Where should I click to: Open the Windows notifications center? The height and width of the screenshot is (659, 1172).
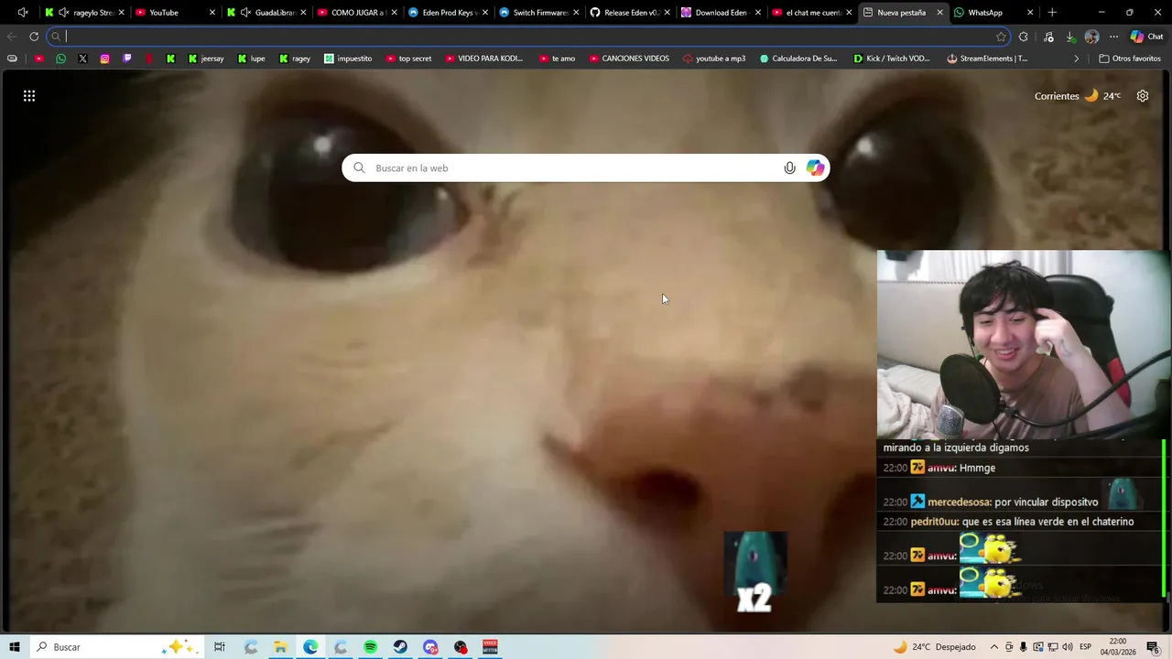click(x=1153, y=647)
